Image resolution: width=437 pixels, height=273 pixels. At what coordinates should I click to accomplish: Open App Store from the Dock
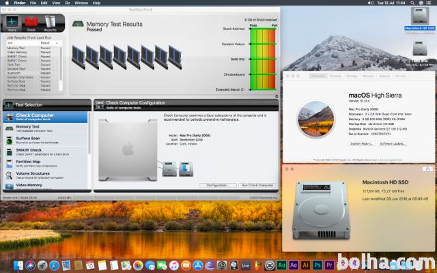click(x=198, y=265)
